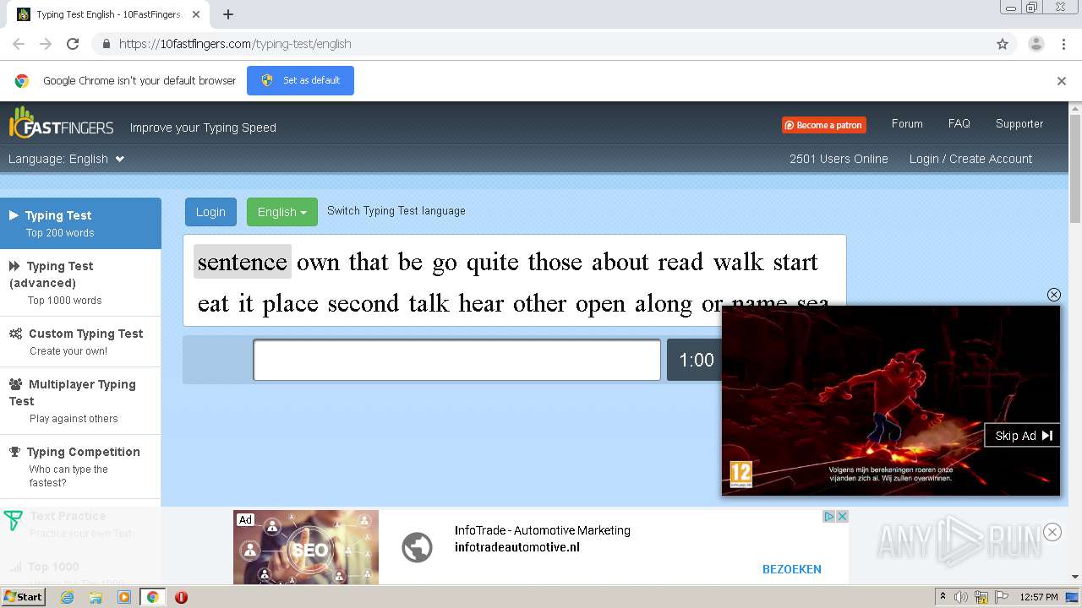Click the green Freestar logo icon

(13, 520)
